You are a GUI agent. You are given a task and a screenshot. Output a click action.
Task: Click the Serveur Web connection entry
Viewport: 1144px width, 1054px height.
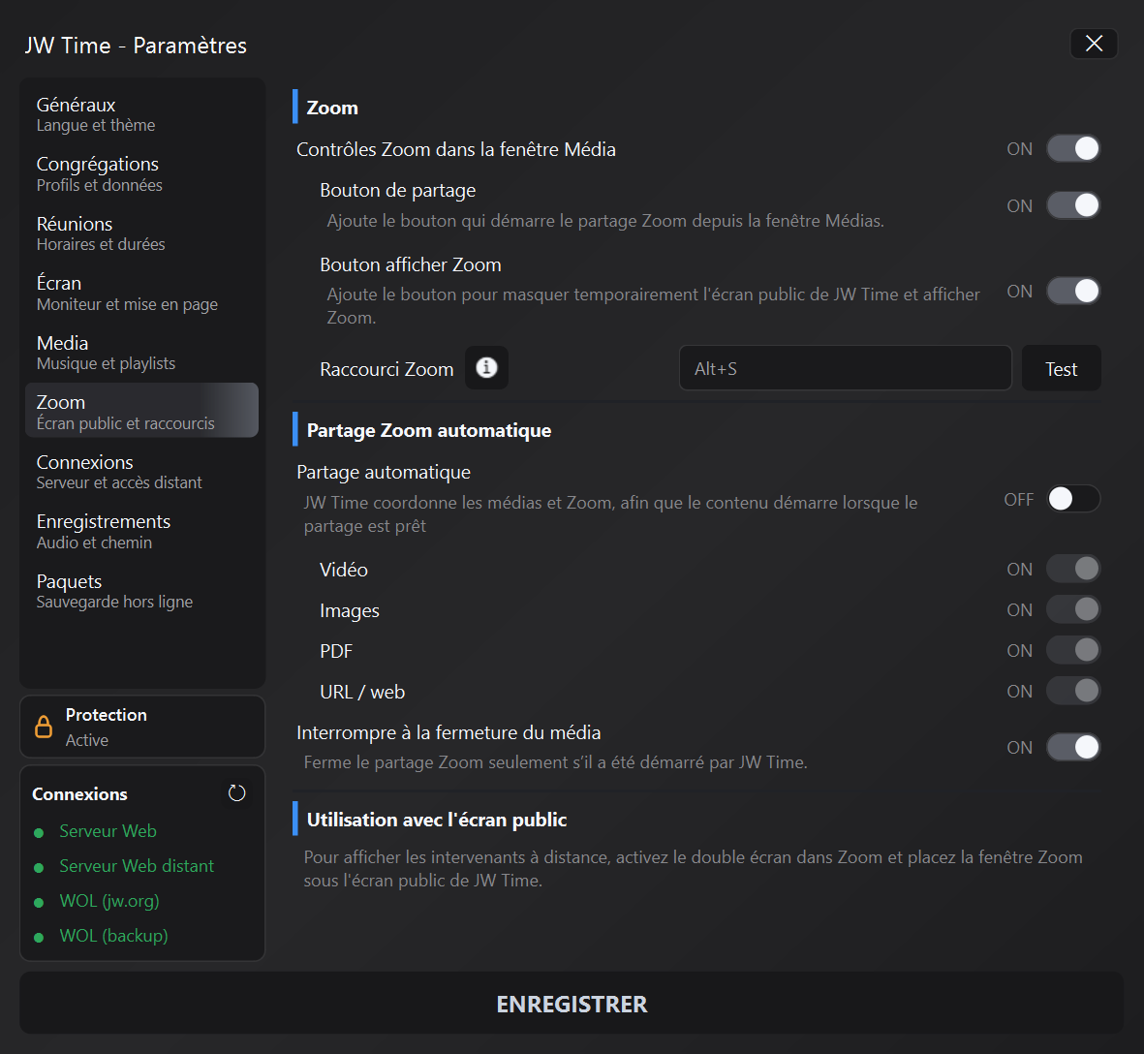click(x=108, y=831)
